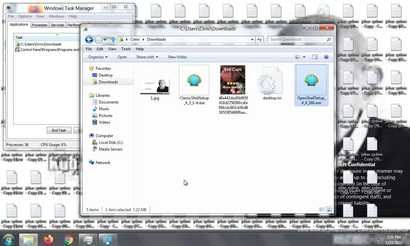This screenshot has height=246, width=410.
Task: Select the OpenShellSetup_4_4_160.exe file icon
Action: pyautogui.click(x=311, y=81)
